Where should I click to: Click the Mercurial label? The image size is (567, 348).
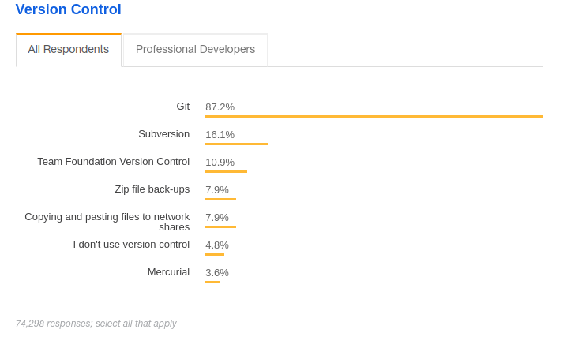pyautogui.click(x=168, y=272)
